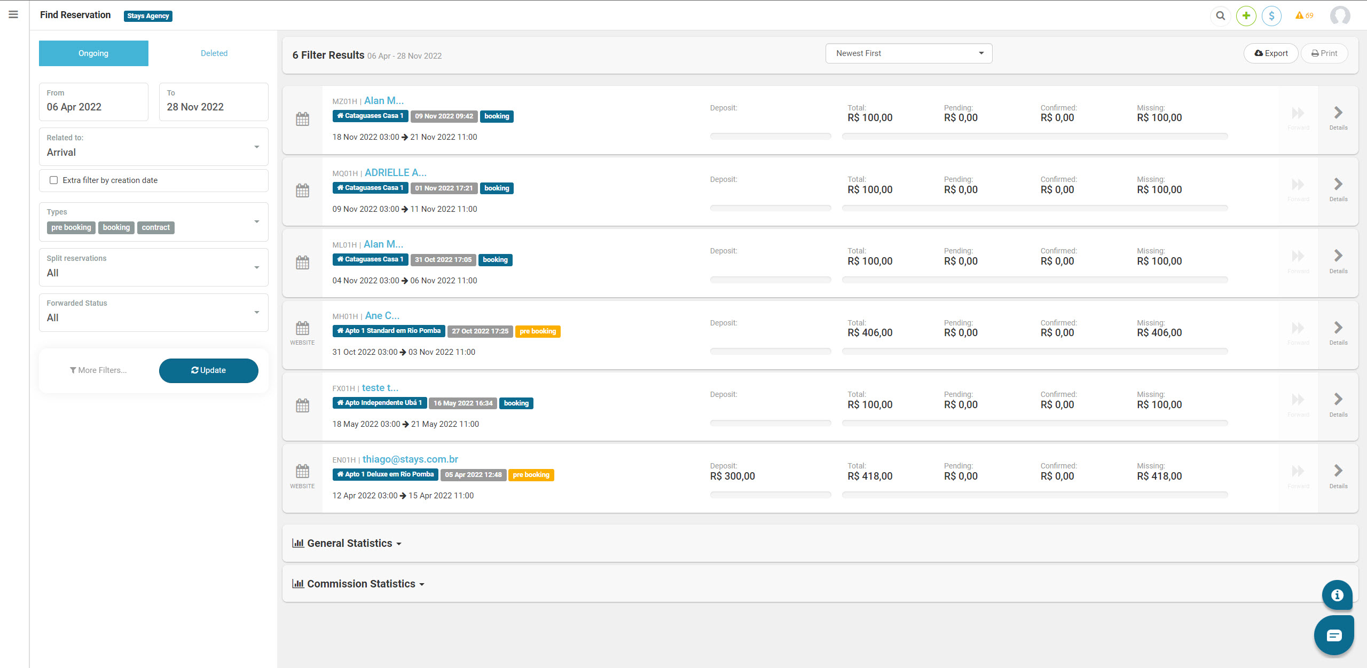Click the round info icon button
Image resolution: width=1367 pixels, height=668 pixels.
(x=1337, y=595)
